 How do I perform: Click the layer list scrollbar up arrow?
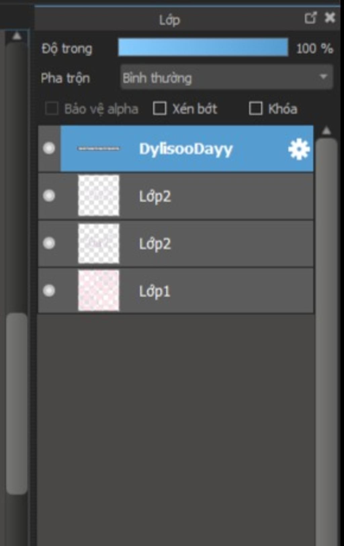pyautogui.click(x=326, y=131)
